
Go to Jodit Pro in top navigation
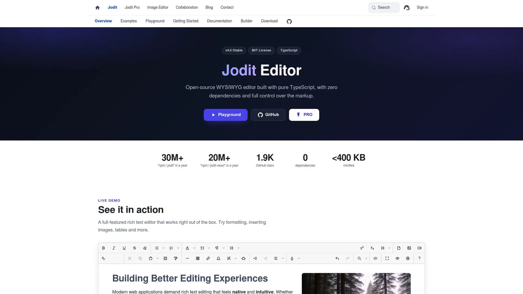(x=132, y=7)
